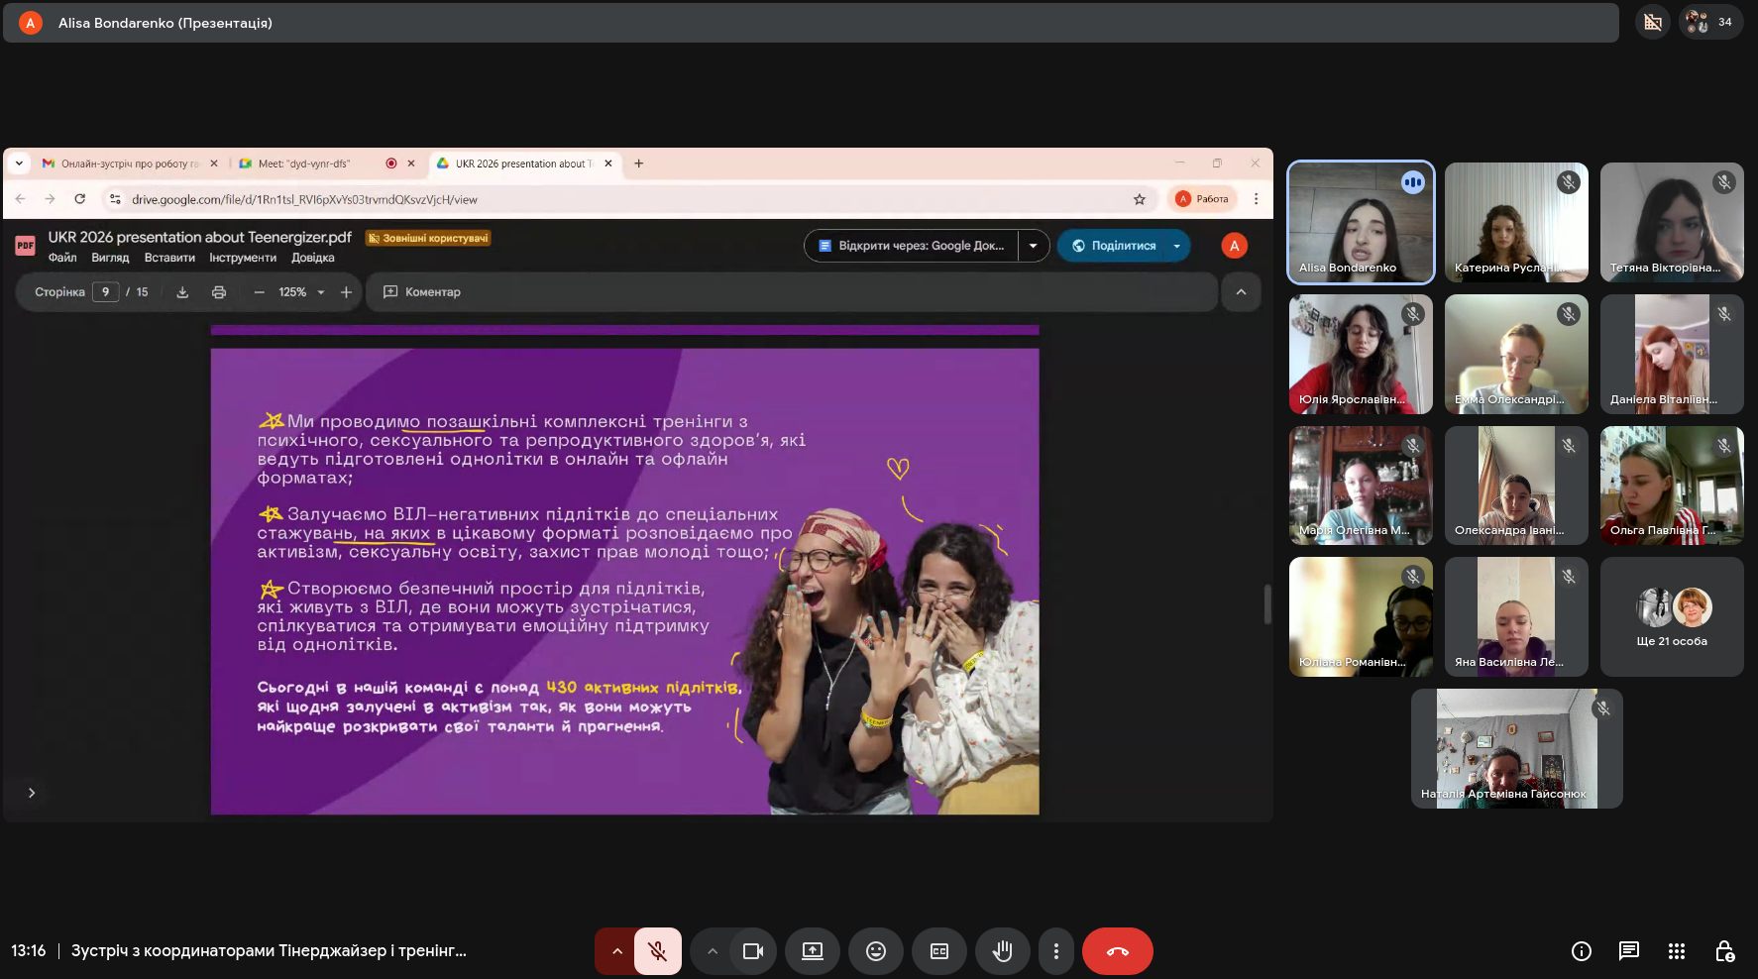Open Chrome's three-dot menu
1758x979 pixels.
1256,199
